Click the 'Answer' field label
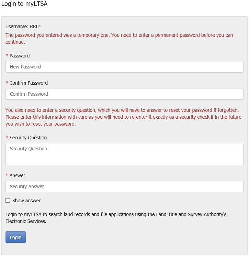Image resolution: width=249 pixels, height=257 pixels. point(17,175)
